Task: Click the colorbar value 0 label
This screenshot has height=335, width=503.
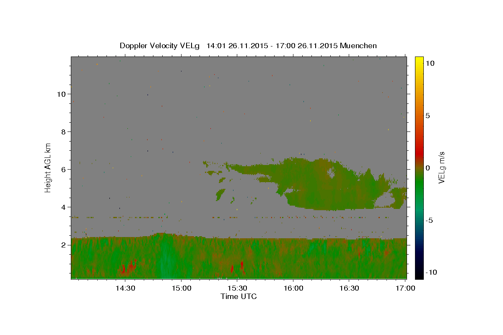Action: [x=428, y=168]
